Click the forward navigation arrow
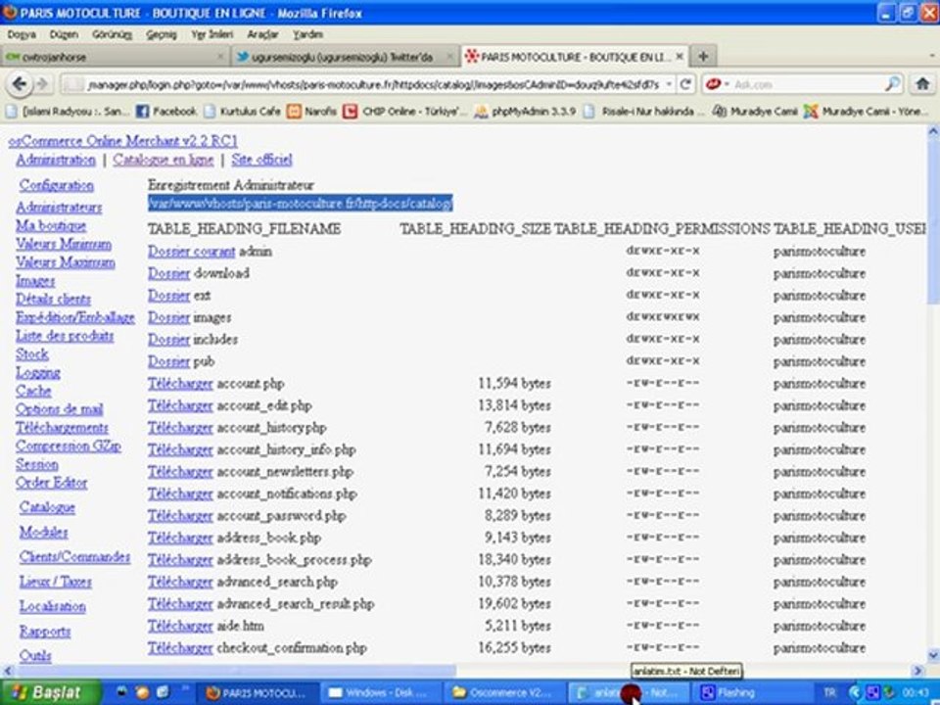Screen dimensions: 940x705 (x=42, y=84)
